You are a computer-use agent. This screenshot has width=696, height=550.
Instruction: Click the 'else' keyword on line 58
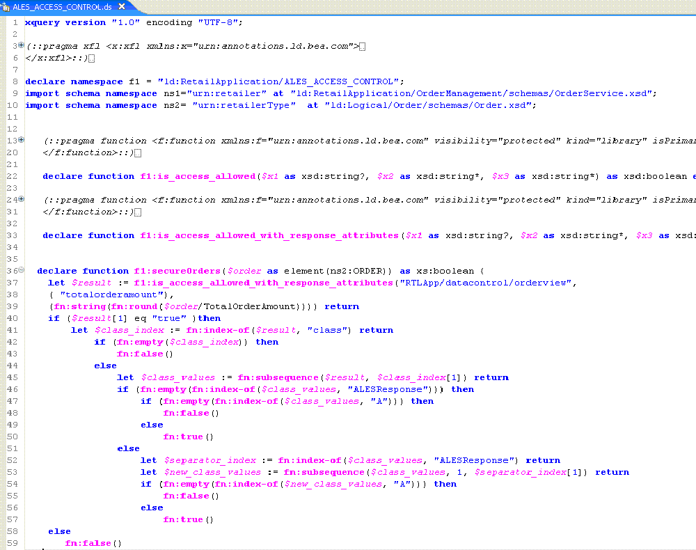pyautogui.click(x=59, y=531)
